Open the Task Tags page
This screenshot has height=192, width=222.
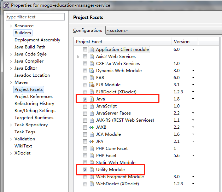click(25, 132)
